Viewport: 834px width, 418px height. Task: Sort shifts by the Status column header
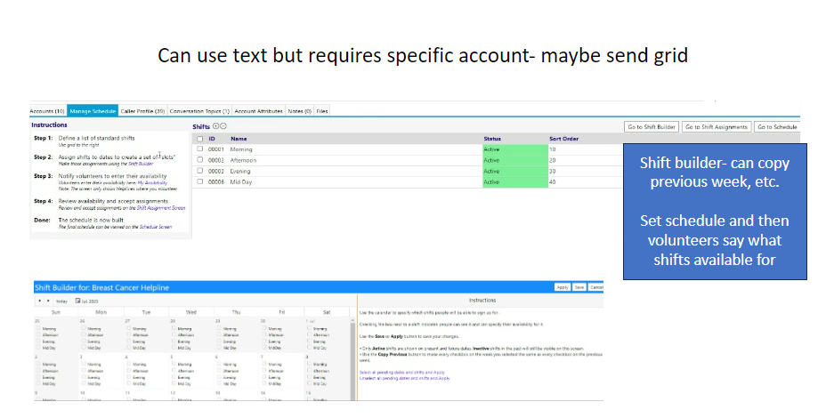point(492,139)
